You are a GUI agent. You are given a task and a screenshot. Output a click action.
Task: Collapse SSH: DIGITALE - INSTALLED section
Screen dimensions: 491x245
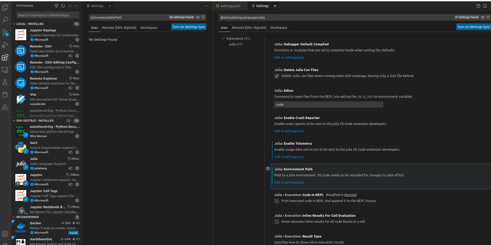[14, 121]
